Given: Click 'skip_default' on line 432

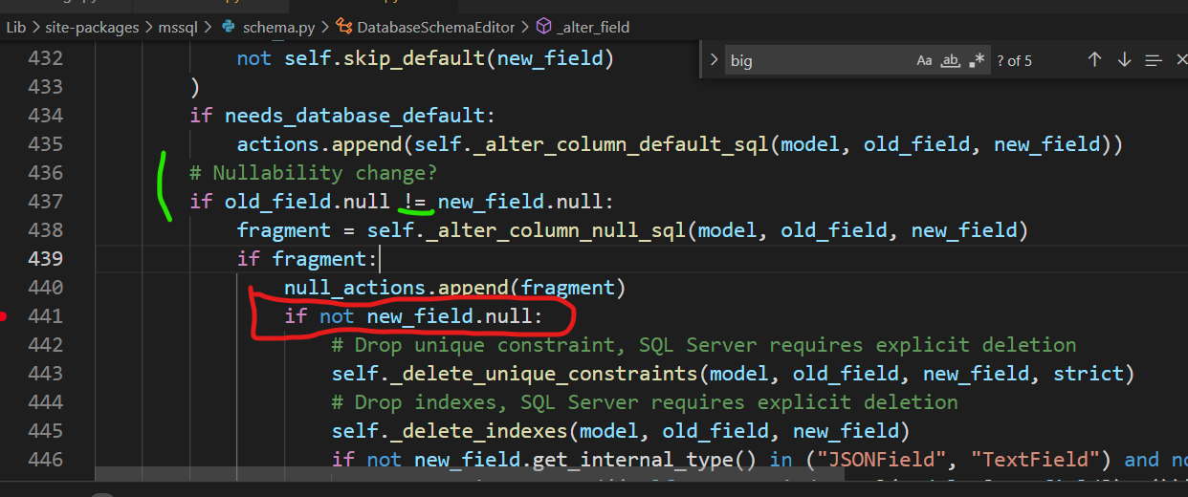Looking at the screenshot, I should coord(414,58).
